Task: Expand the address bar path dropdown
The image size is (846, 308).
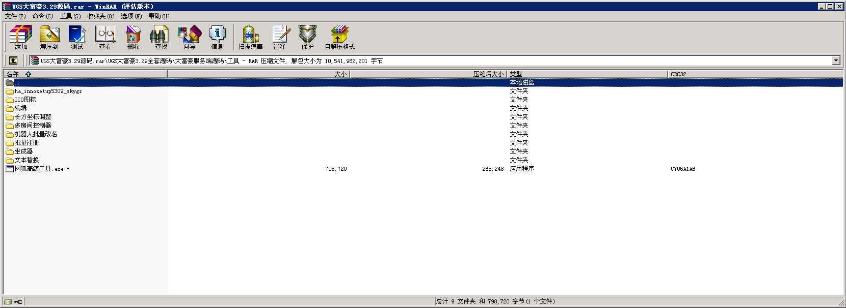Action: tap(836, 60)
